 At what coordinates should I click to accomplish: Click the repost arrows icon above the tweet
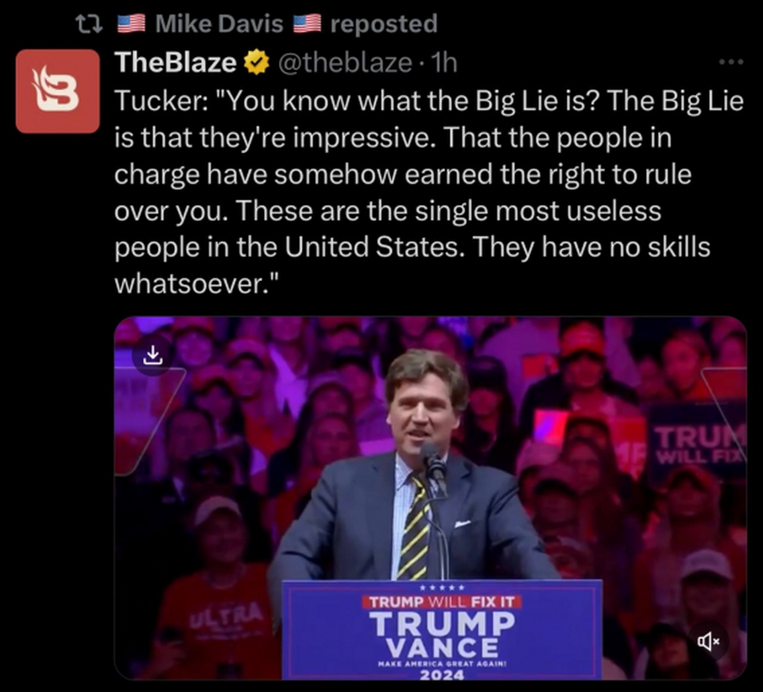(x=89, y=24)
